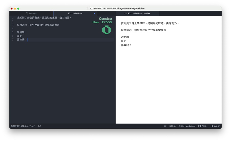The image size is (231, 141).
Task: Click the GitHub octocat icon in status bar
Action: coord(200,126)
